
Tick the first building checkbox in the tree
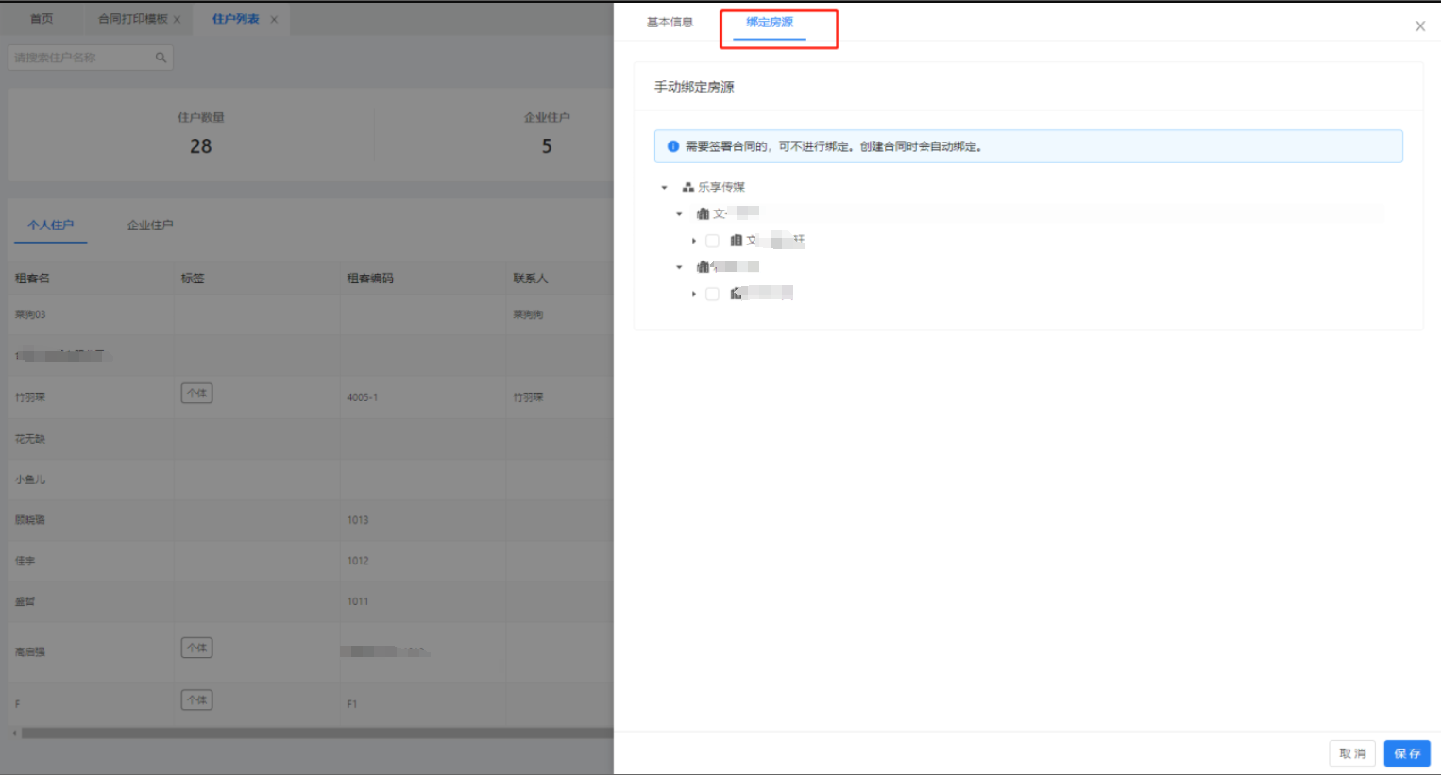tap(712, 241)
